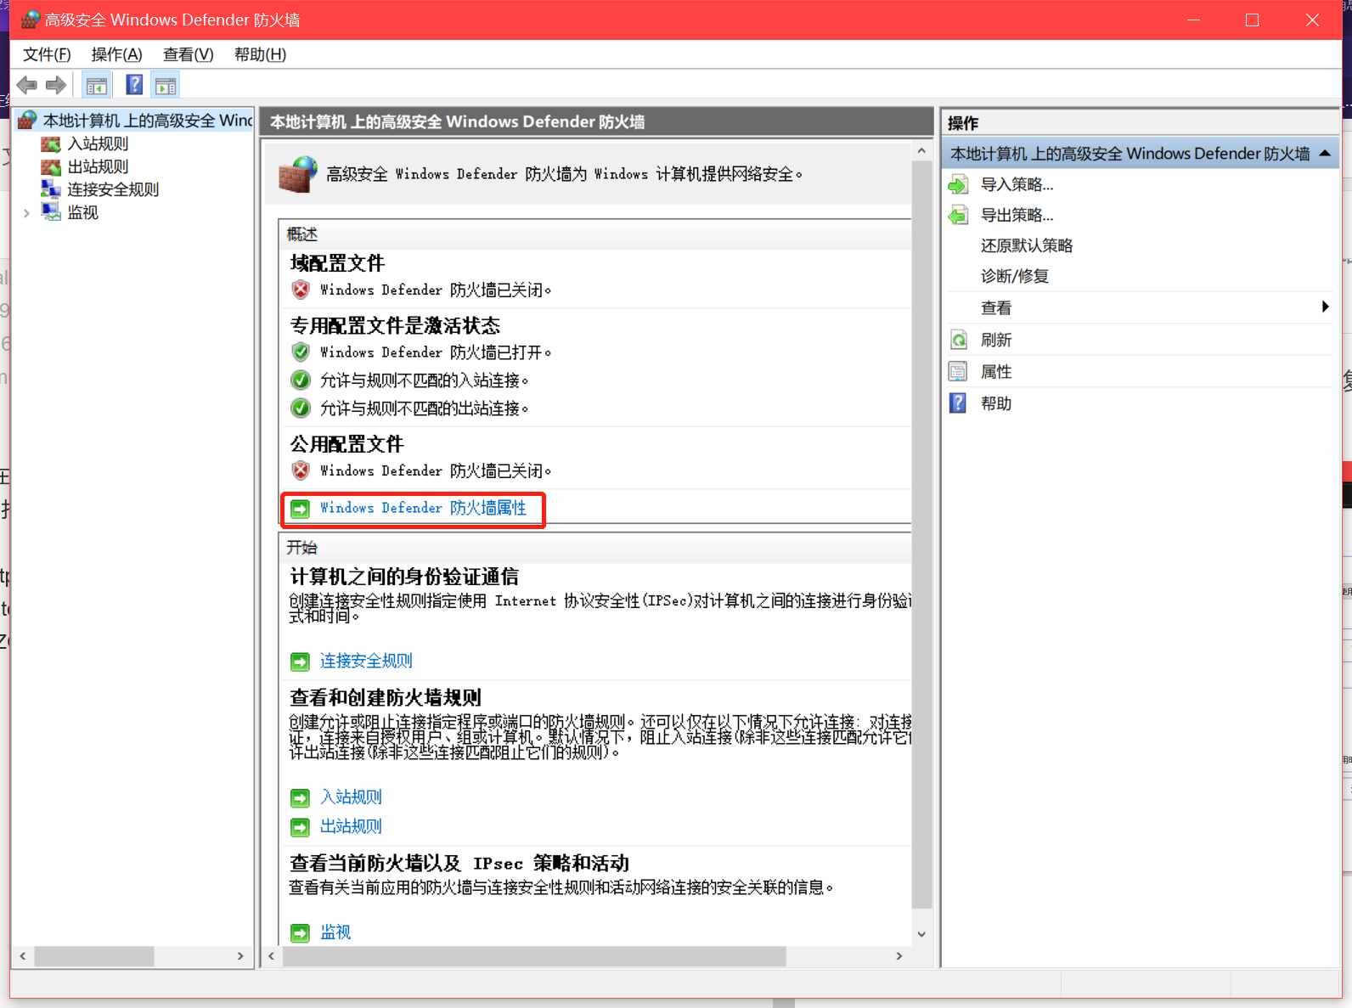This screenshot has height=1008, width=1352.
Task: Collapse the actions section header arrow
Action: [1325, 153]
